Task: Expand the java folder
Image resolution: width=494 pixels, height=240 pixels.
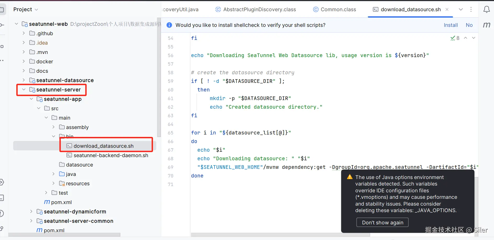Action: [54, 174]
